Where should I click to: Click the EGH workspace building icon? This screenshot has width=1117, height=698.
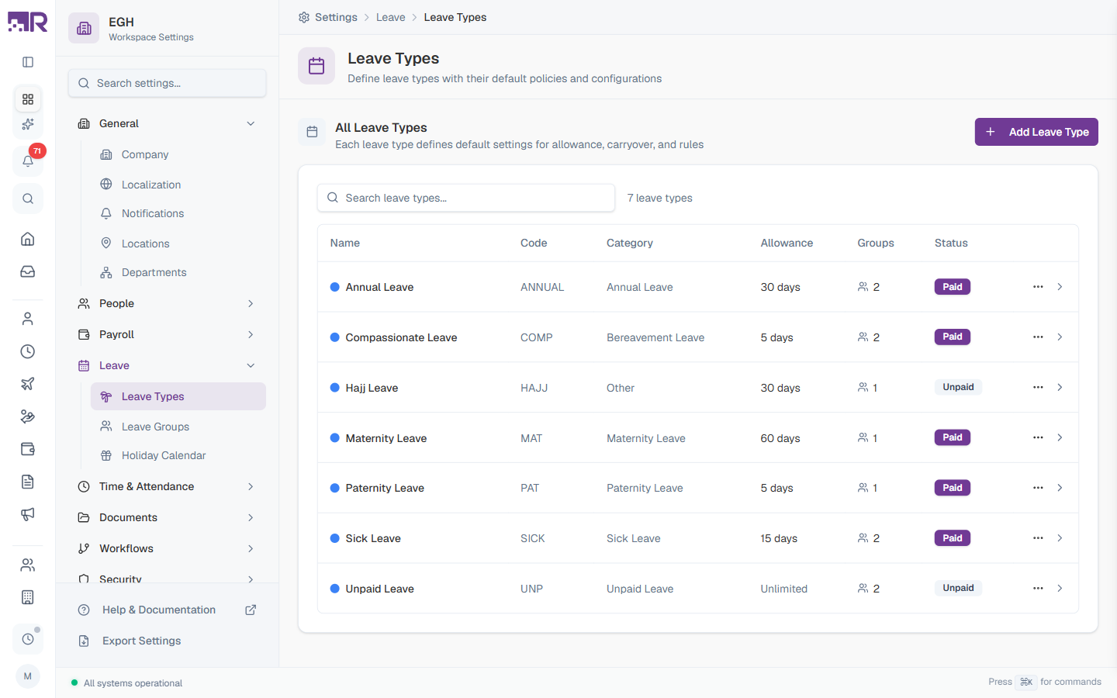point(84,29)
